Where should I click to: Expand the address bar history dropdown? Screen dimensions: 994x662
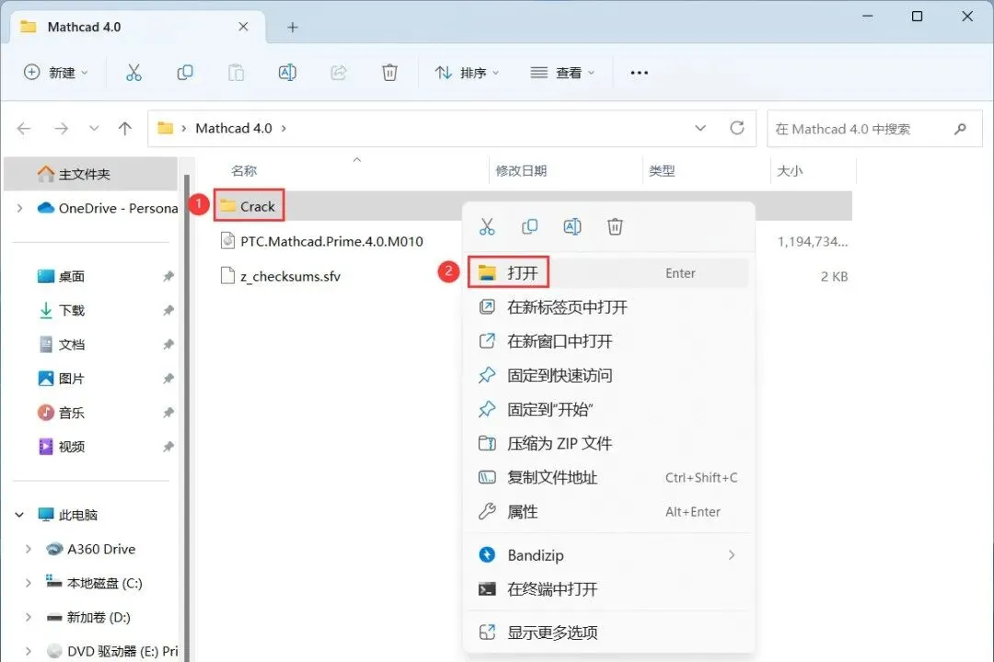click(x=700, y=128)
